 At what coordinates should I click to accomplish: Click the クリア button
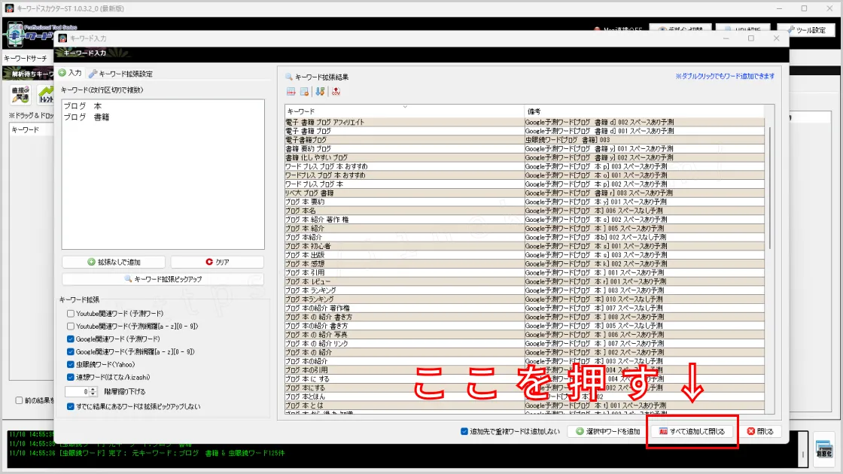tap(217, 262)
